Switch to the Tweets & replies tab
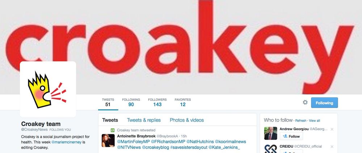The image size is (362, 153). point(144,120)
